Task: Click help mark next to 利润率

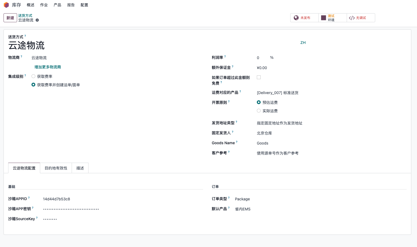Action: [225, 56]
